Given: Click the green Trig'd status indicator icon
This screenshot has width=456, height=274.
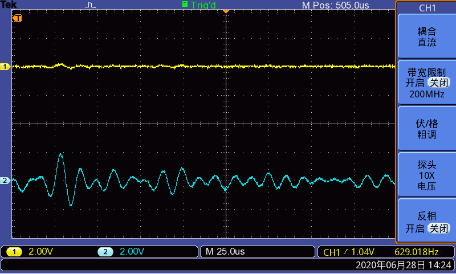Looking at the screenshot, I should (x=185, y=4).
